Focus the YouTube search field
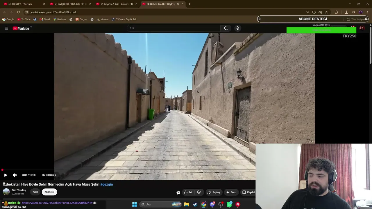This screenshot has height=209, width=372. [174, 28]
